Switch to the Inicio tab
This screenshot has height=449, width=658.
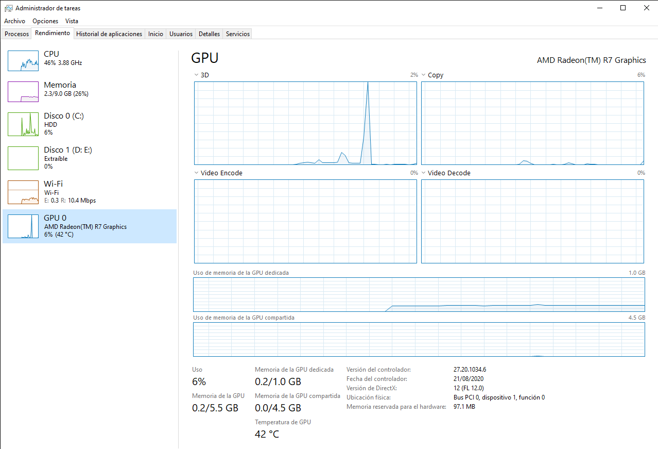[x=155, y=34]
